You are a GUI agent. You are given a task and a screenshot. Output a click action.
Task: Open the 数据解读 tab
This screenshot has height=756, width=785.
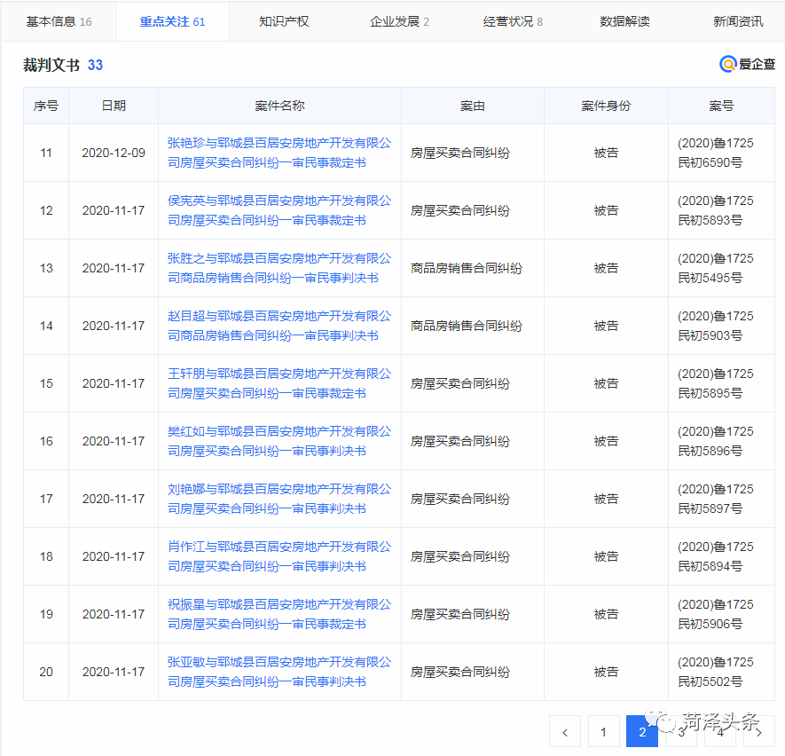click(624, 21)
